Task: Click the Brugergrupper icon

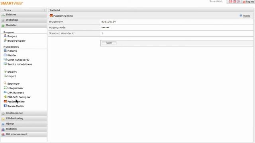Action: pos(5,41)
